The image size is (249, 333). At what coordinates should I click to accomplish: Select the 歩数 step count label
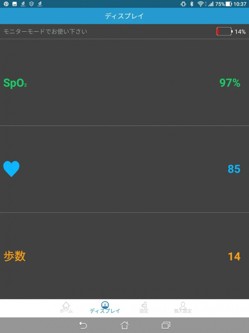tap(15, 256)
